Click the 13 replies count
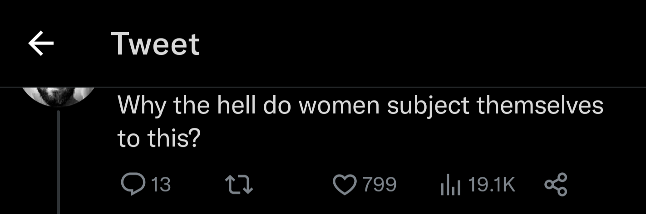Image resolution: width=646 pixels, height=214 pixels. pos(160,185)
